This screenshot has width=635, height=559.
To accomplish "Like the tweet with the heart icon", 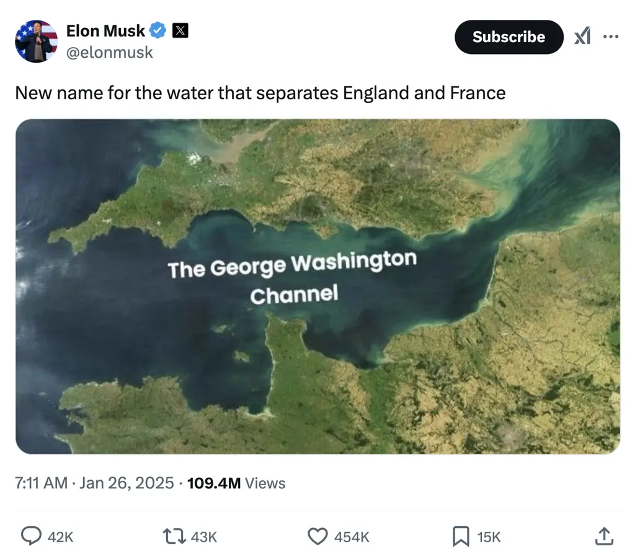I will pos(317,536).
